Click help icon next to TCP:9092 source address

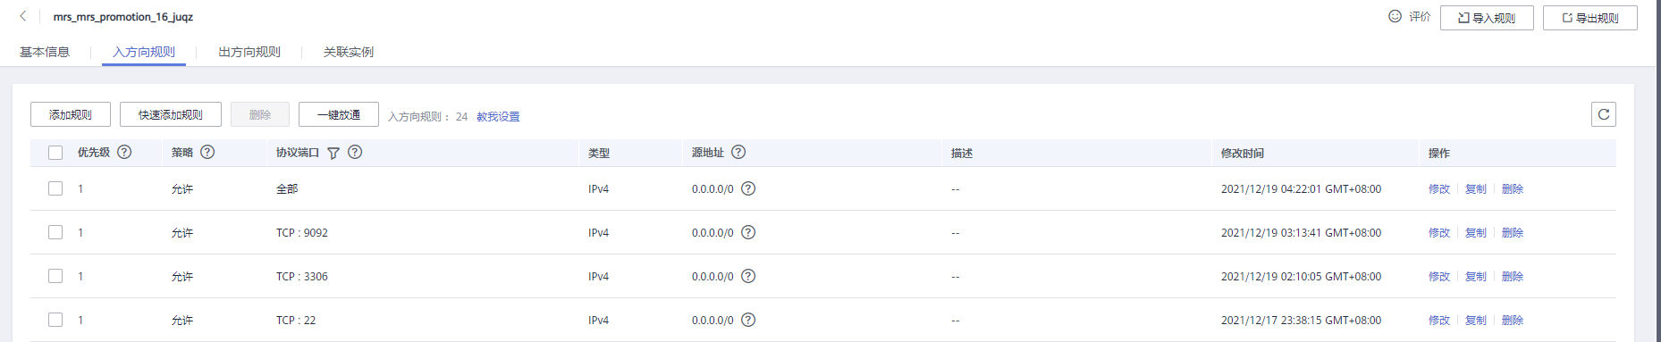pyautogui.click(x=748, y=232)
